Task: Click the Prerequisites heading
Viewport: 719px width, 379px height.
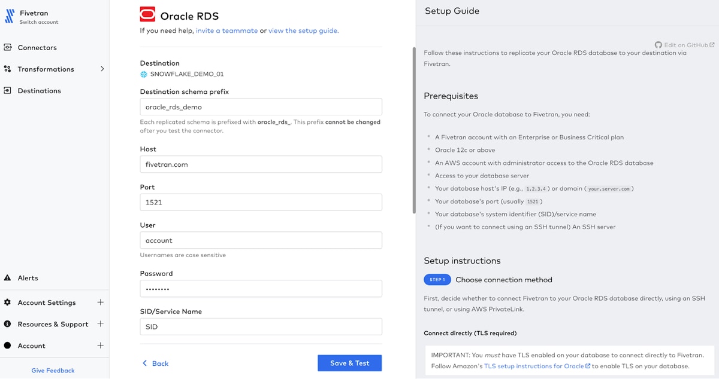Action: point(451,96)
